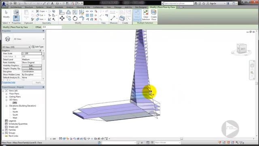Open the Properties help link

(8, 82)
